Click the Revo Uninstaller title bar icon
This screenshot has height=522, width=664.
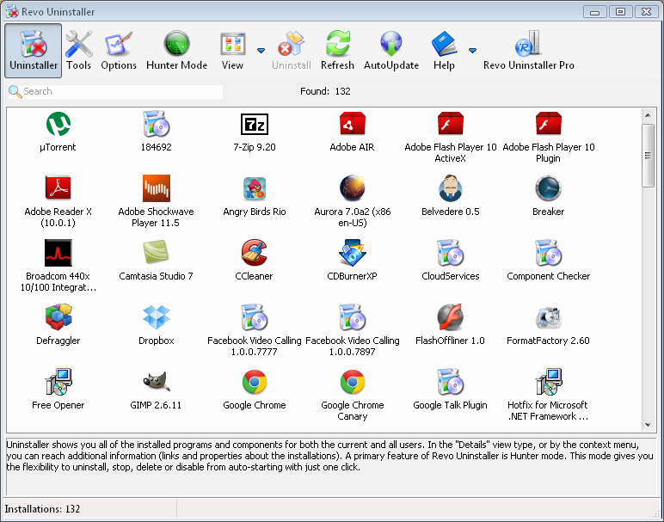pos(12,11)
